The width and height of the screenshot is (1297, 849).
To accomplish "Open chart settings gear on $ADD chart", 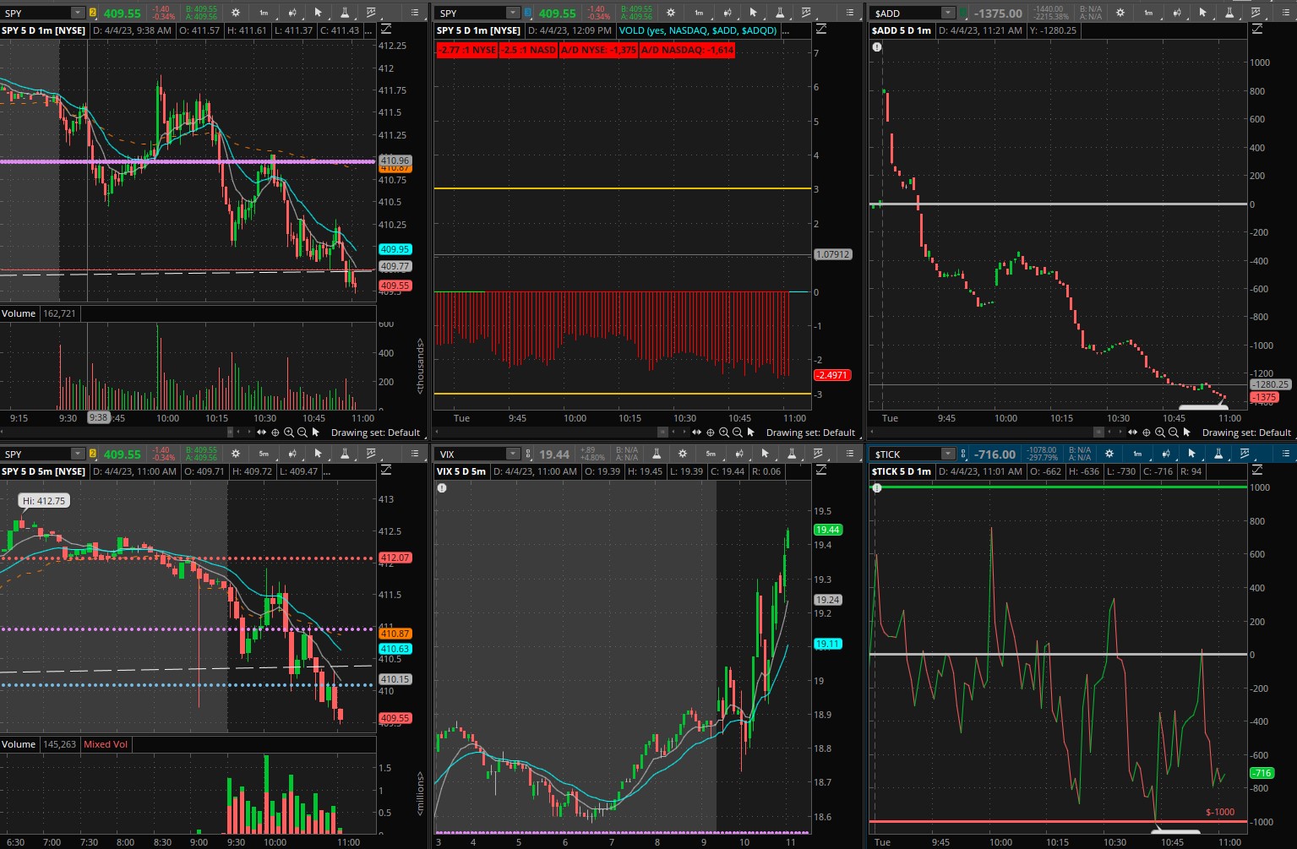I will click(x=1120, y=13).
